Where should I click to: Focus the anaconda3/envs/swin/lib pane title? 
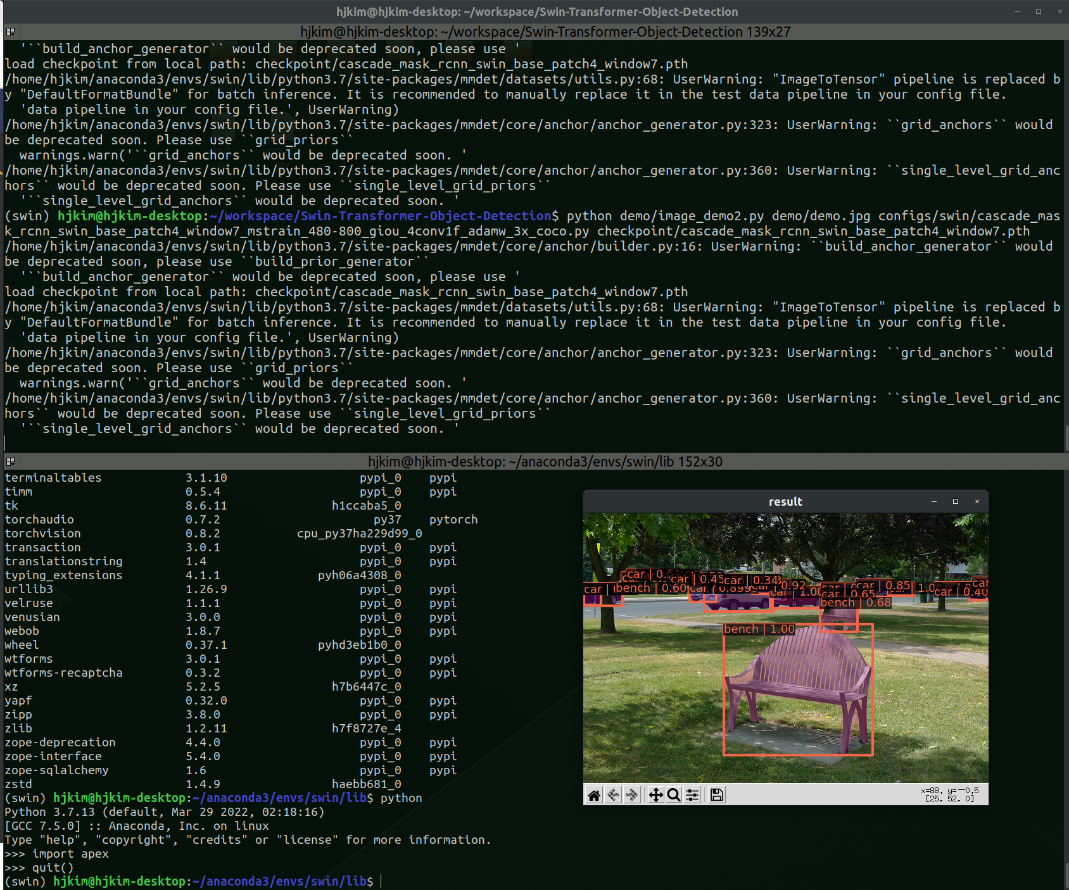pyautogui.click(x=545, y=461)
